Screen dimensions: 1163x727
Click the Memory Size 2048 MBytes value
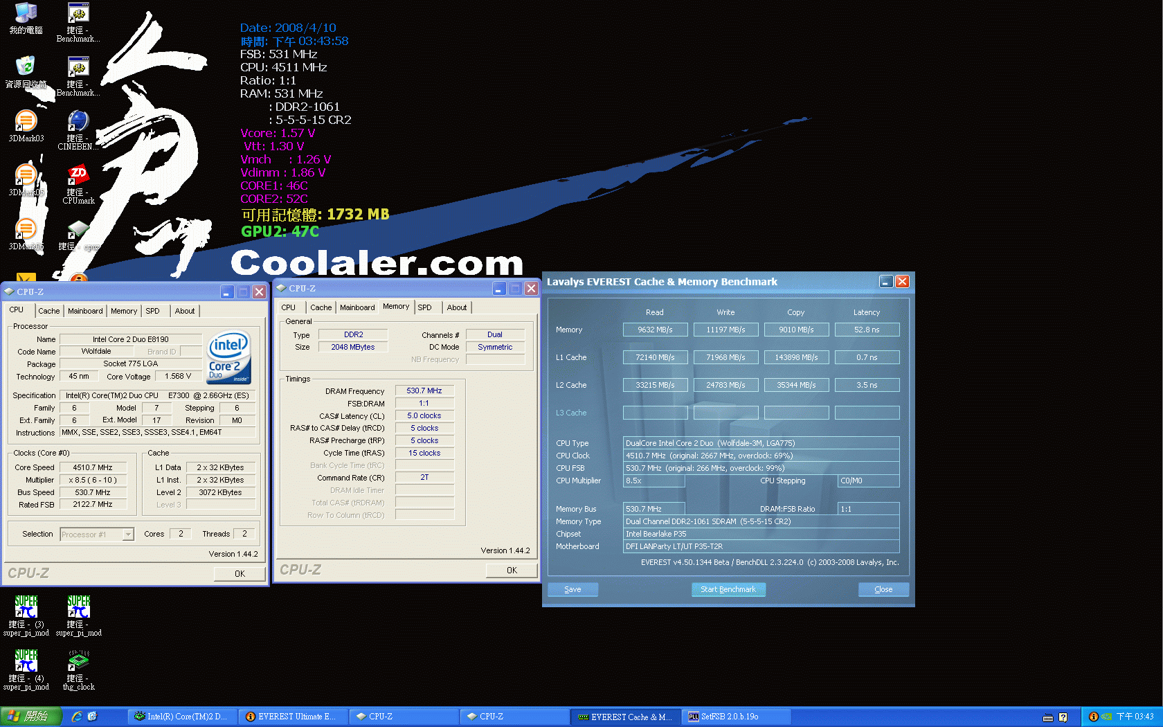click(353, 347)
